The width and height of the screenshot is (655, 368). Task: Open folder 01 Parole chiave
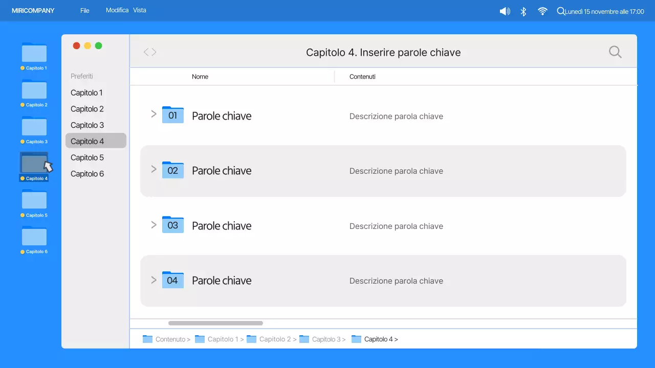[x=222, y=116]
